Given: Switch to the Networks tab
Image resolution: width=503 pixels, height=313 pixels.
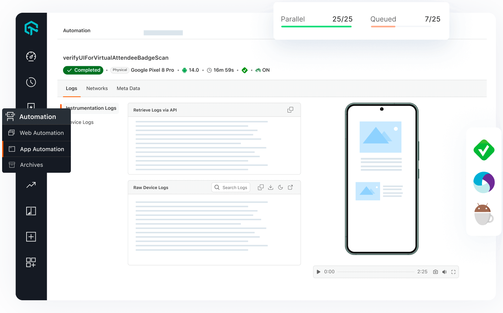Looking at the screenshot, I should [97, 88].
